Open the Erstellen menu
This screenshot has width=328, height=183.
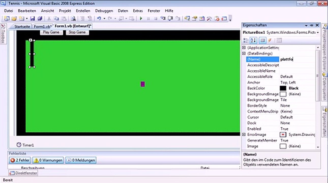[83, 11]
